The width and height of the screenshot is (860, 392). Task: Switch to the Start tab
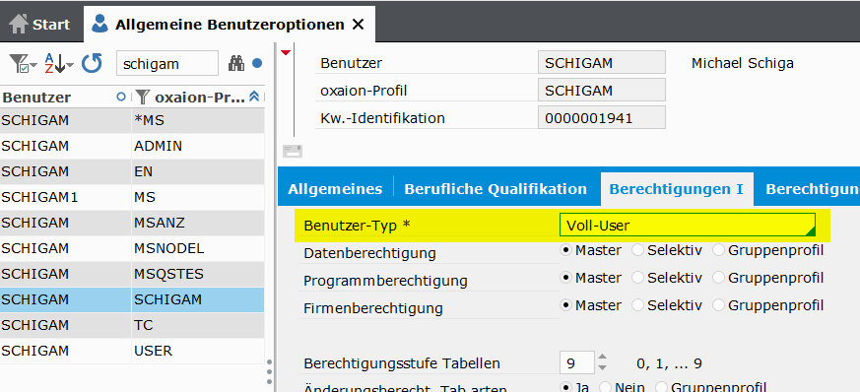pyautogui.click(x=40, y=25)
